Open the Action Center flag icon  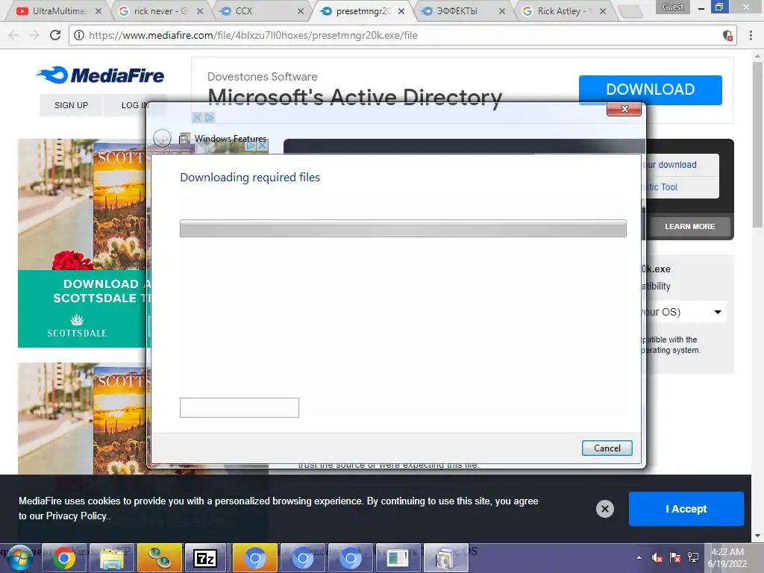click(x=675, y=557)
